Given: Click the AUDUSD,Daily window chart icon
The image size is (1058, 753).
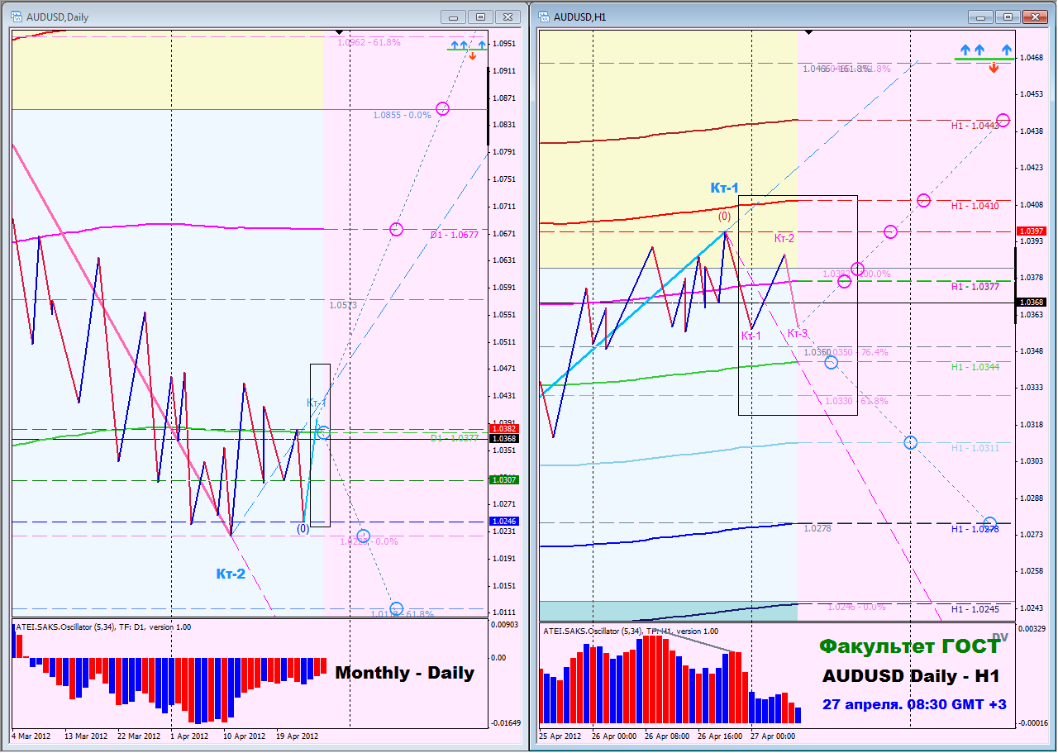Looking at the screenshot, I should click(x=17, y=17).
